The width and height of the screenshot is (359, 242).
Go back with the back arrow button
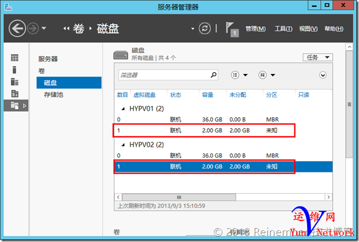(x=17, y=28)
